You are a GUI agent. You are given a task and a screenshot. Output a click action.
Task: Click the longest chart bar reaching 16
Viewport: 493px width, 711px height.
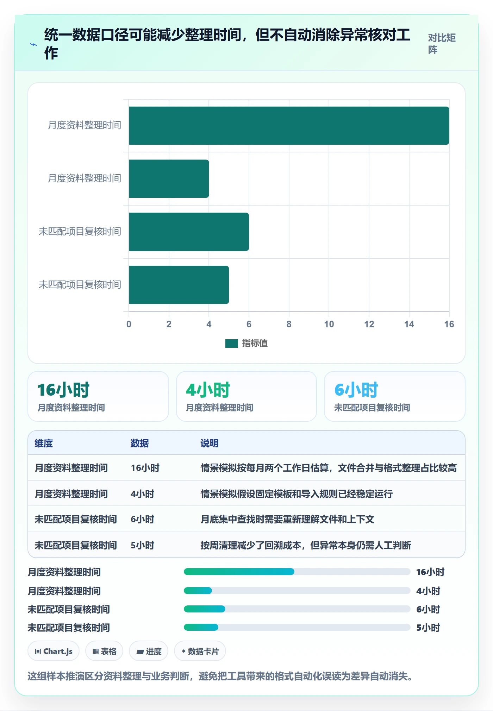coord(289,126)
